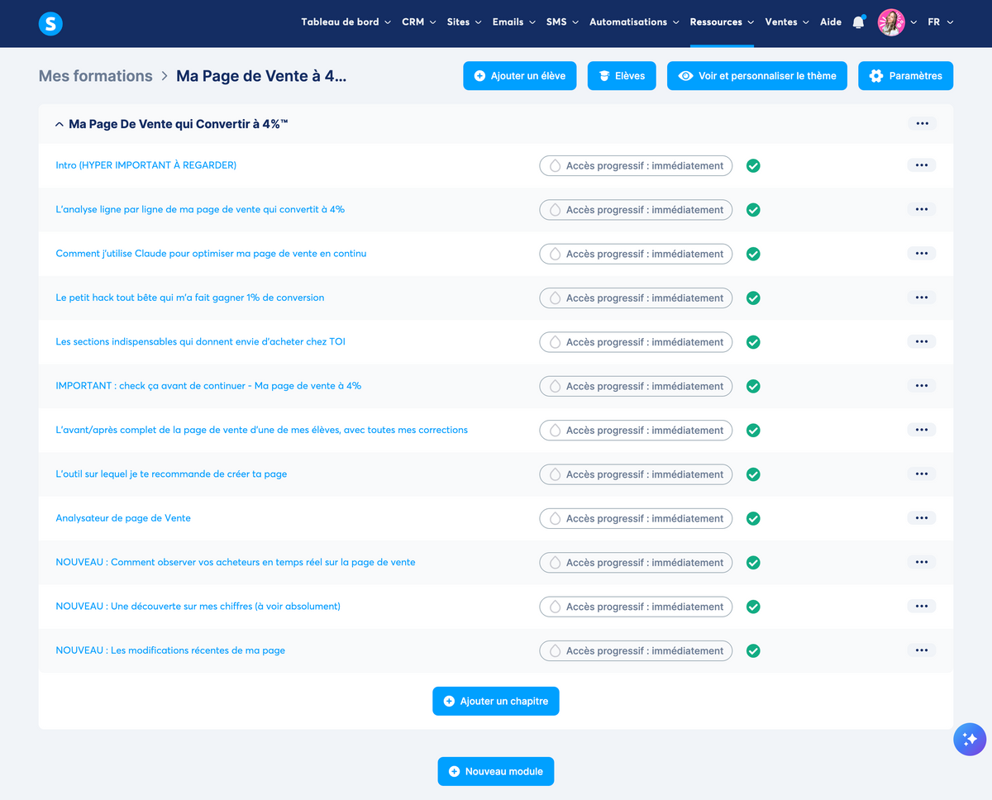
Task: Open Comment j'utilise Claude chapter link
Action: coord(211,254)
